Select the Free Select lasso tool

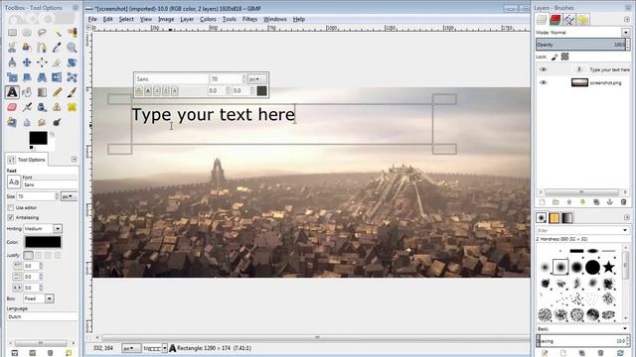(42, 33)
